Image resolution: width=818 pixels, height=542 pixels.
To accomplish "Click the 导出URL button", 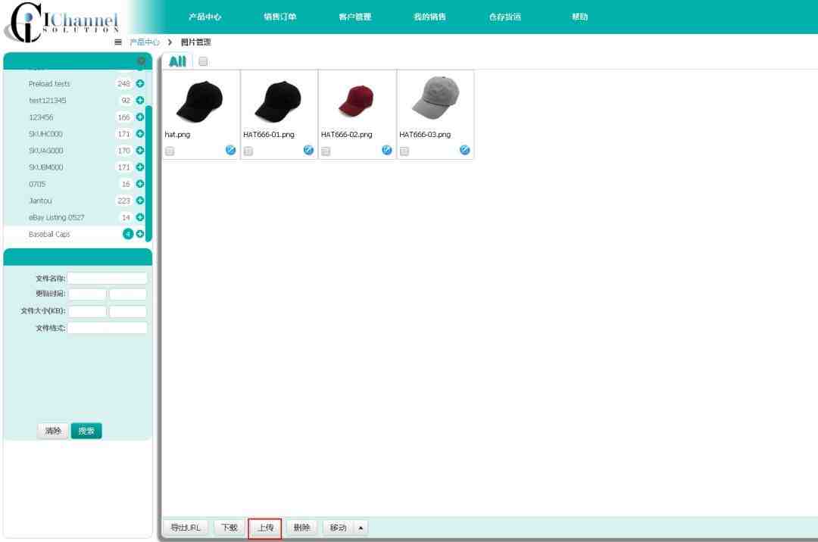I will [x=186, y=528].
